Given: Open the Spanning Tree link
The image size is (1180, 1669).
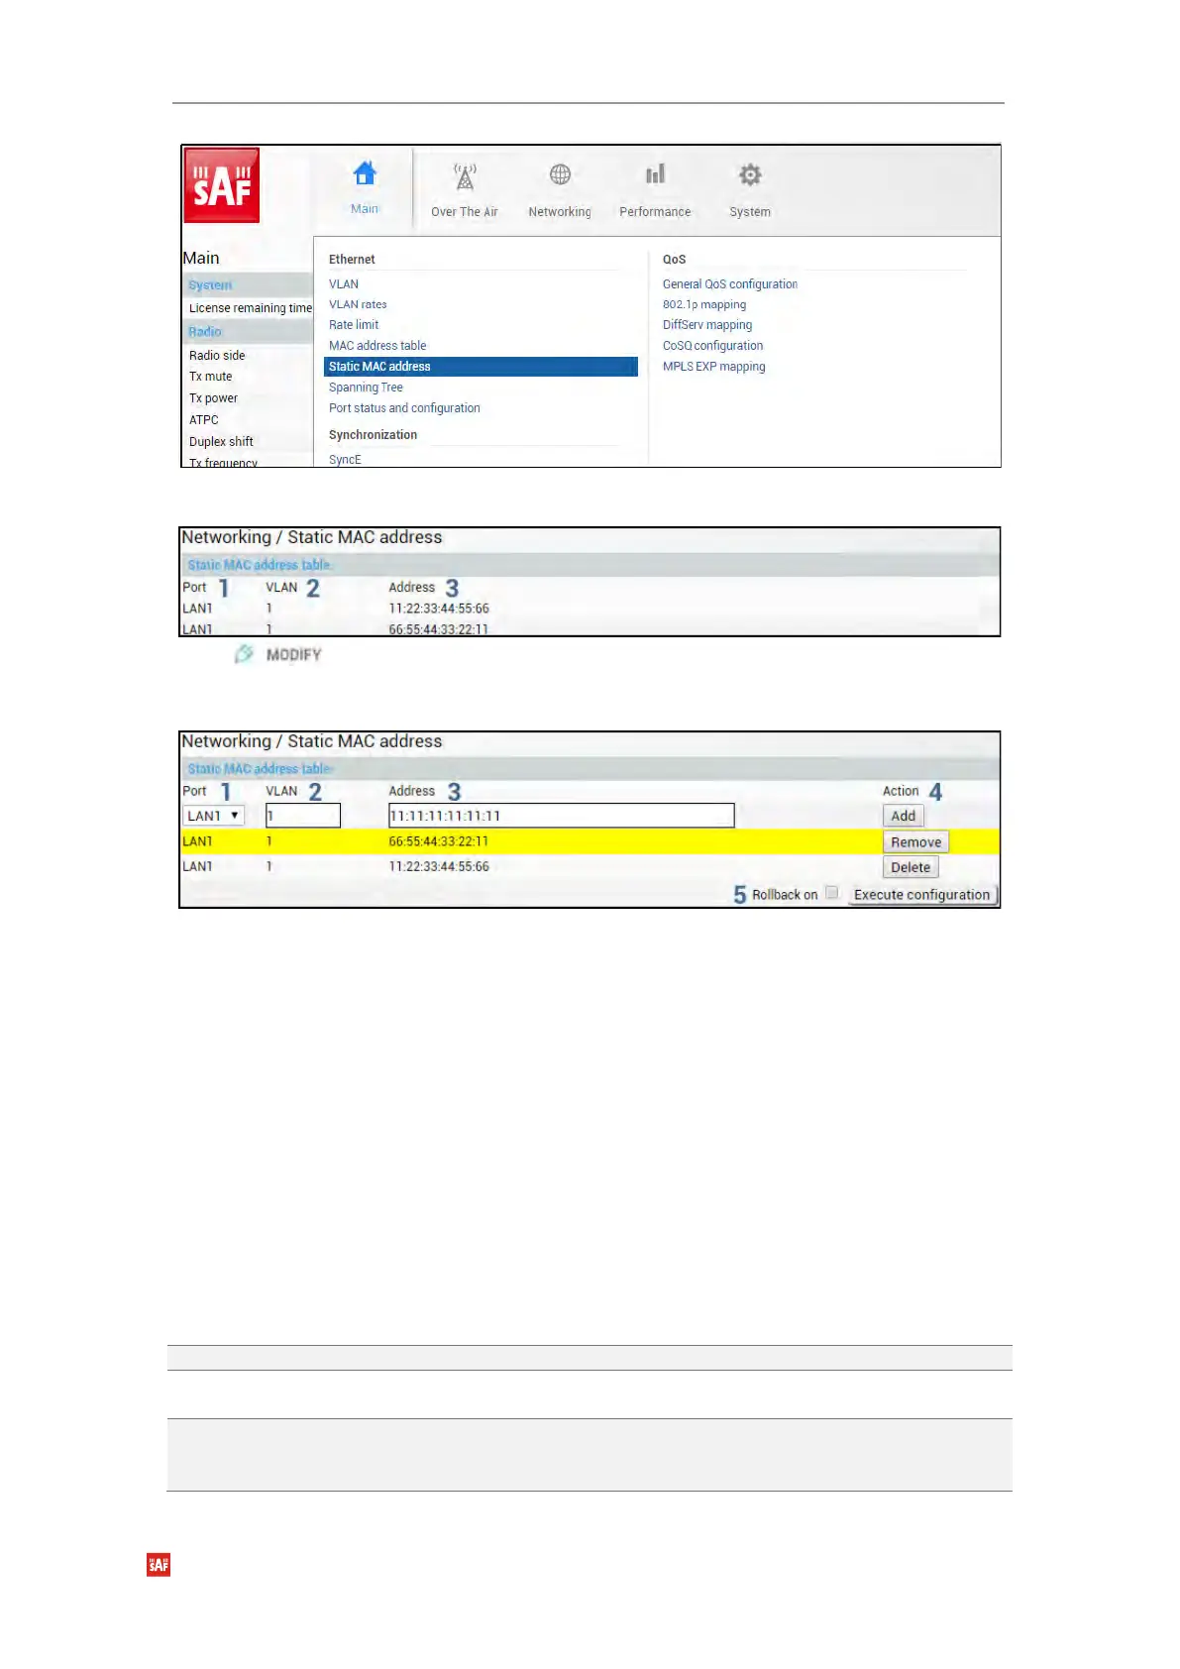Looking at the screenshot, I should [366, 388].
